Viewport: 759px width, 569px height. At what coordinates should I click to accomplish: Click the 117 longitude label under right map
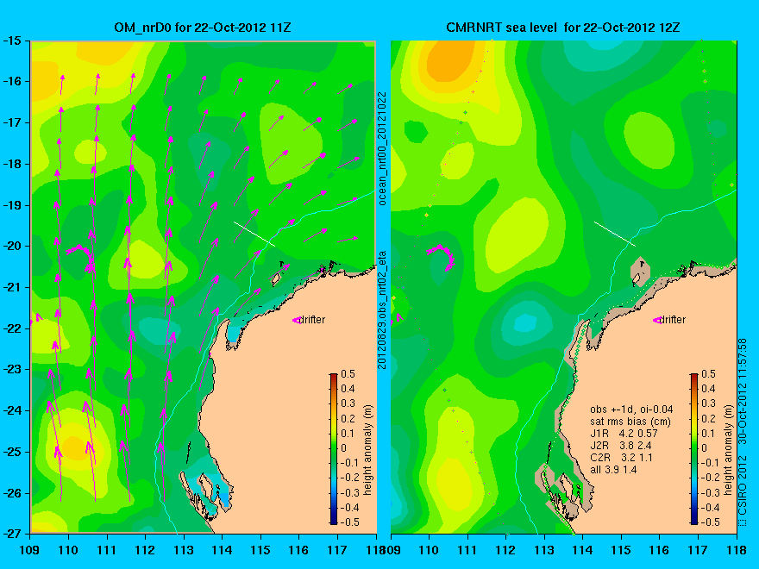[698, 550]
